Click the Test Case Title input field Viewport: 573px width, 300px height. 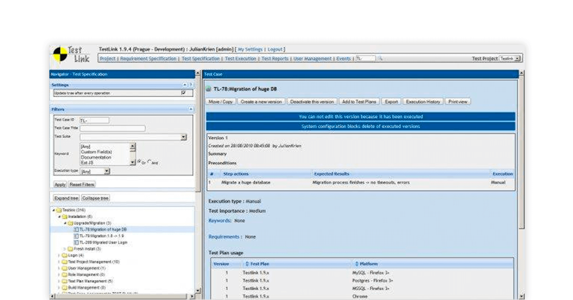[112, 129]
